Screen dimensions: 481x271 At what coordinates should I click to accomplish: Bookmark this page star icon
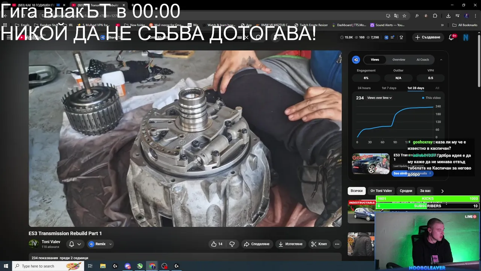(404, 16)
